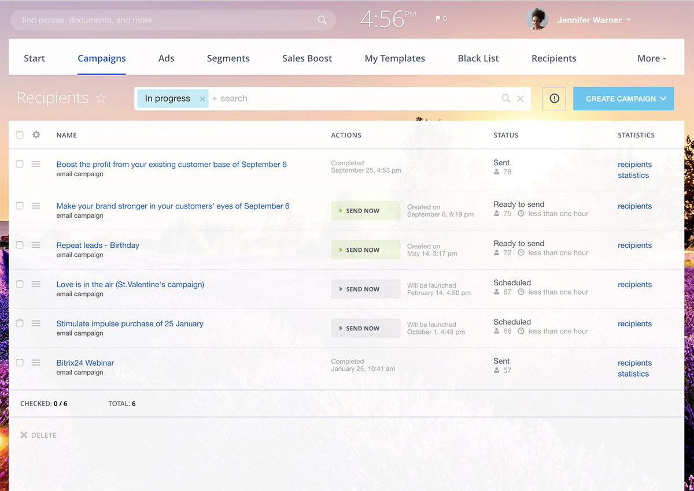
Task: Open the More navigation dropdown
Action: tap(651, 58)
